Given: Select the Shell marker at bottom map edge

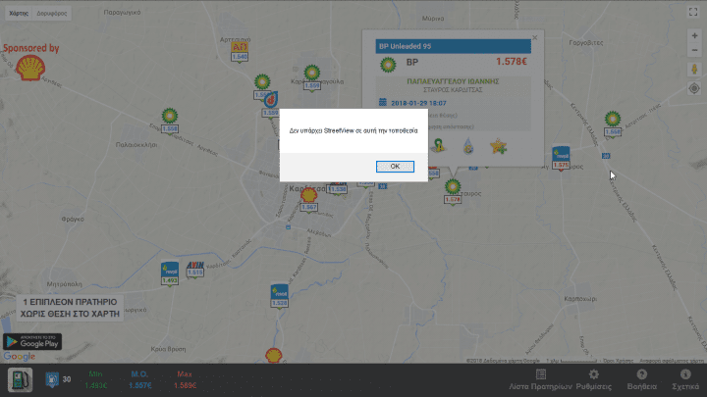Looking at the screenshot, I should click(274, 355).
